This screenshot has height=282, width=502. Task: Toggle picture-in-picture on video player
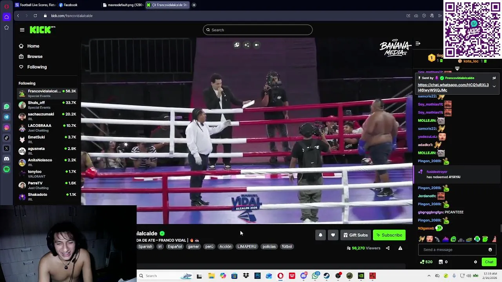pos(237,45)
